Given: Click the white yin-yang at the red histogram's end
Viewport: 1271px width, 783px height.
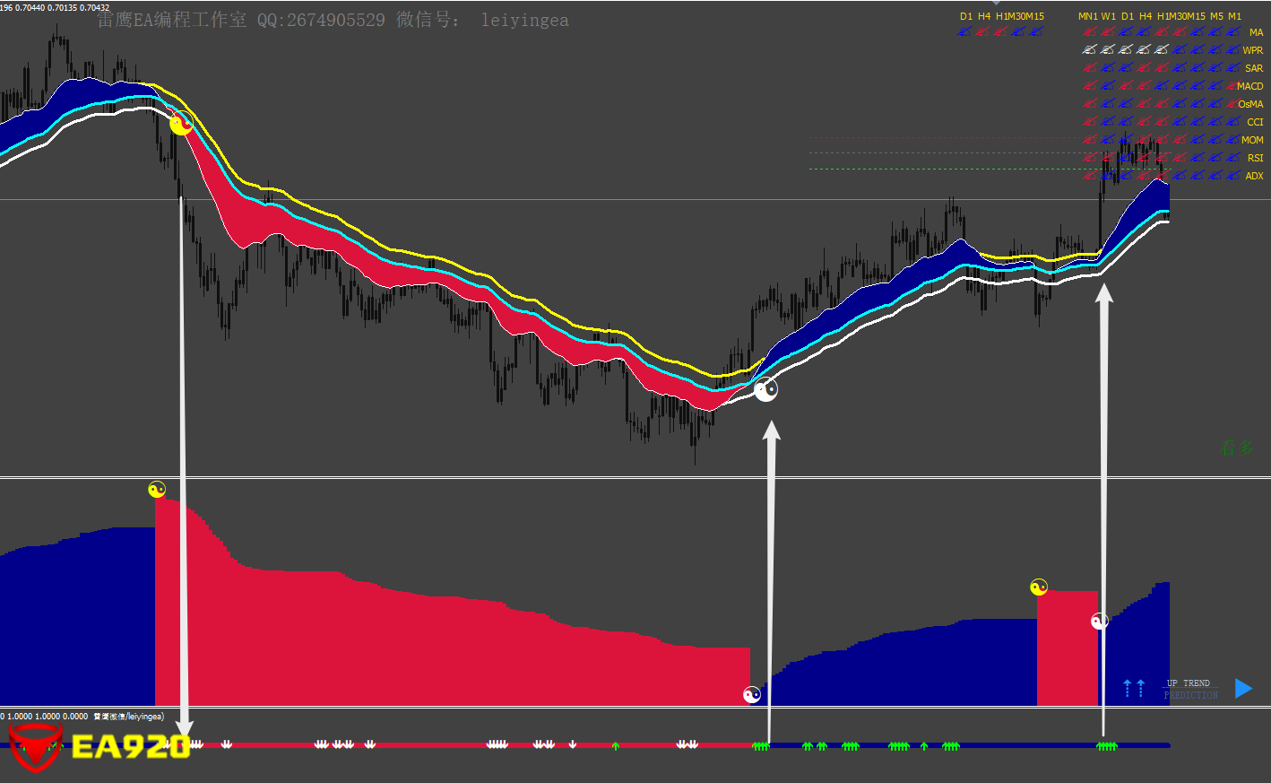Looking at the screenshot, I should pyautogui.click(x=752, y=694).
